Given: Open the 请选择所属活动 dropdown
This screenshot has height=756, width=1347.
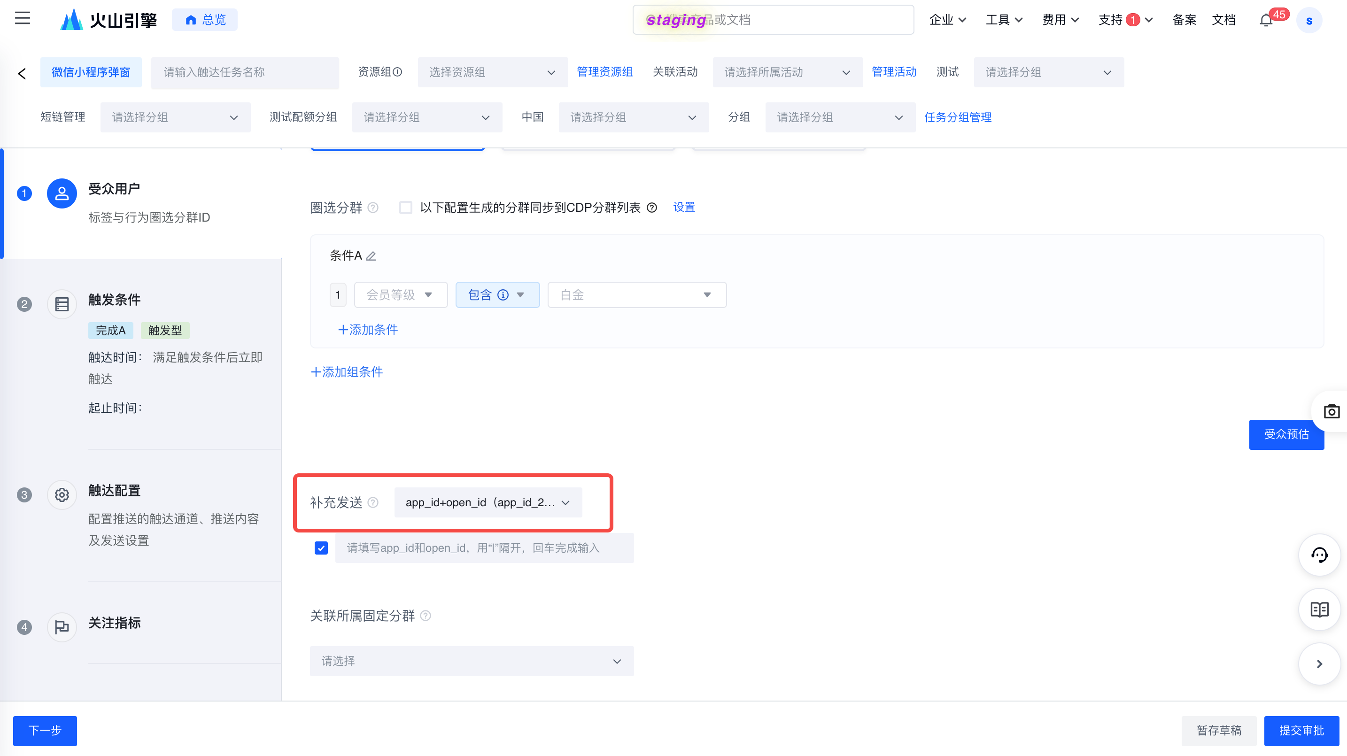Looking at the screenshot, I should [787, 72].
